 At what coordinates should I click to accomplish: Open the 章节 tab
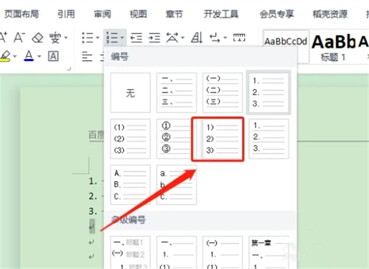[174, 14]
